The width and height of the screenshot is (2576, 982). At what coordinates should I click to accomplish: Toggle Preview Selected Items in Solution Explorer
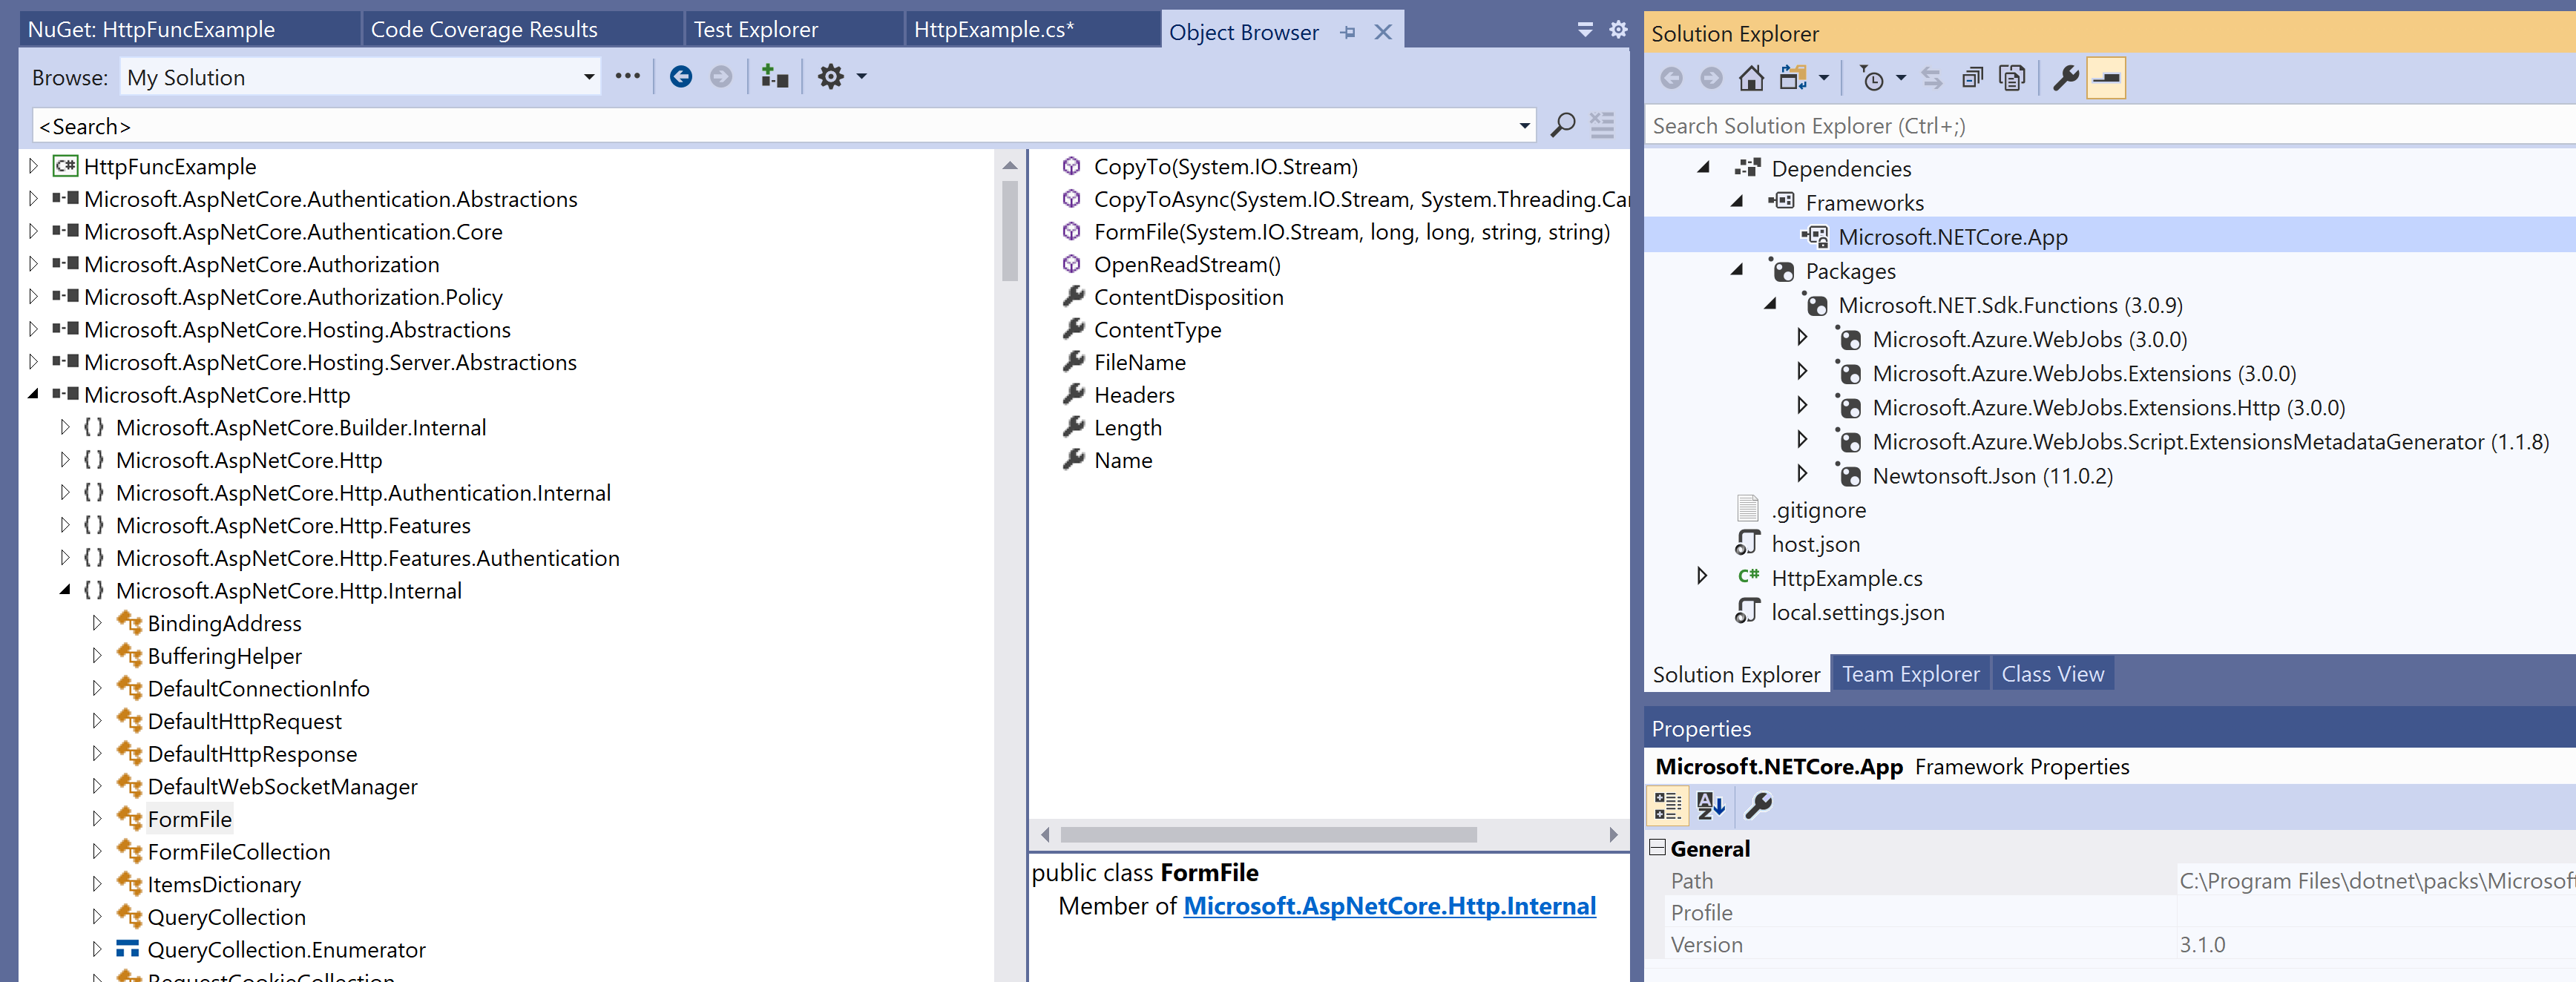2106,77
